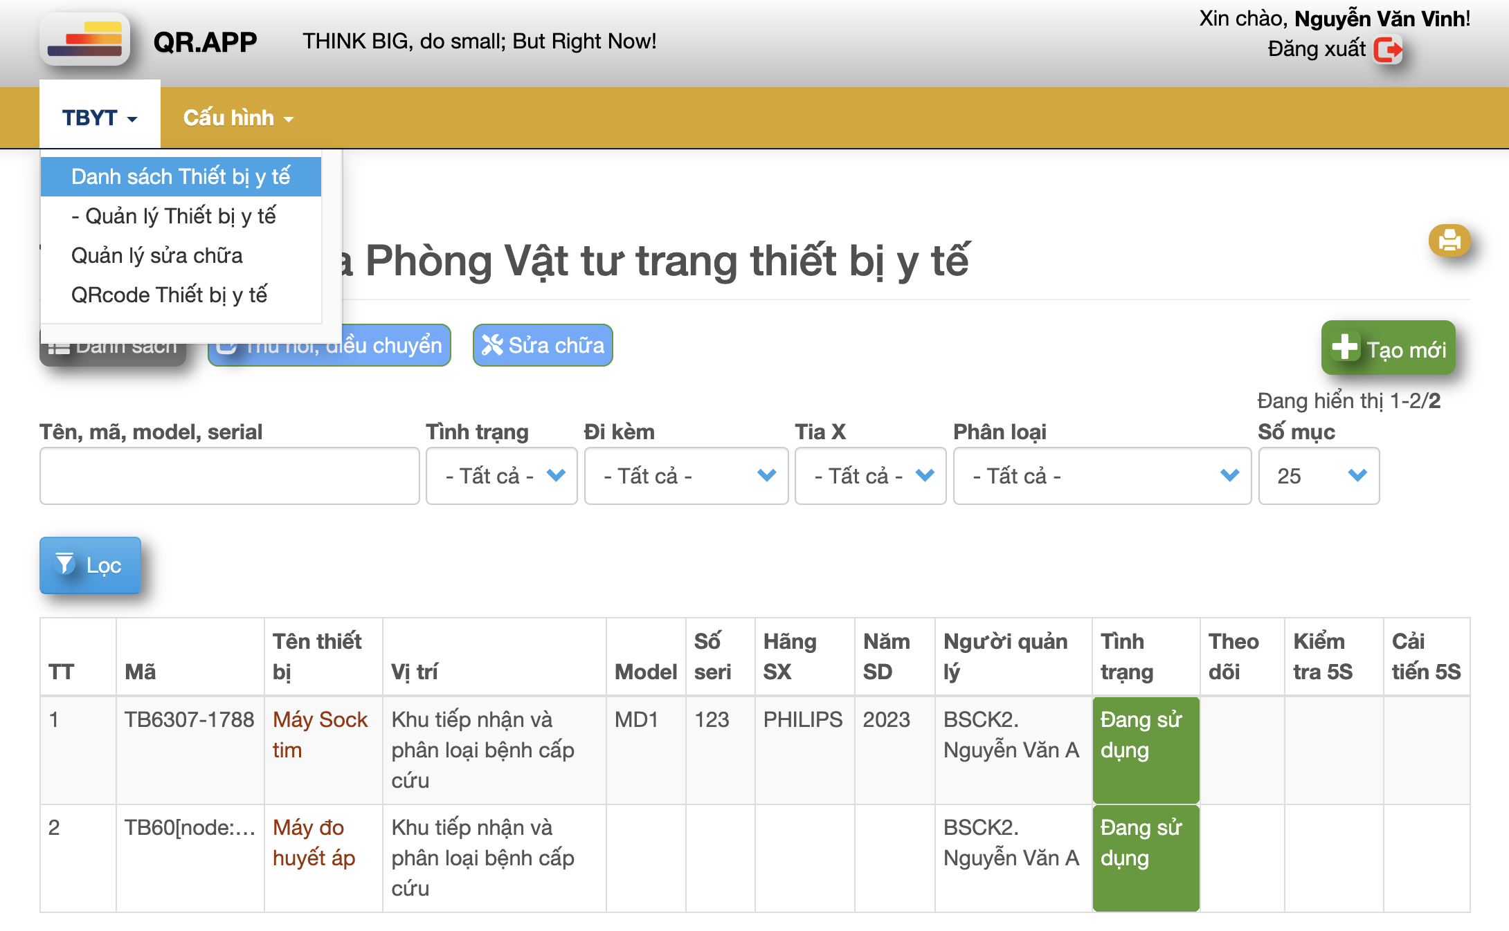Click the Tên, mã, model, serial search field
Image resolution: width=1509 pixels, height=931 pixels.
pos(229,476)
